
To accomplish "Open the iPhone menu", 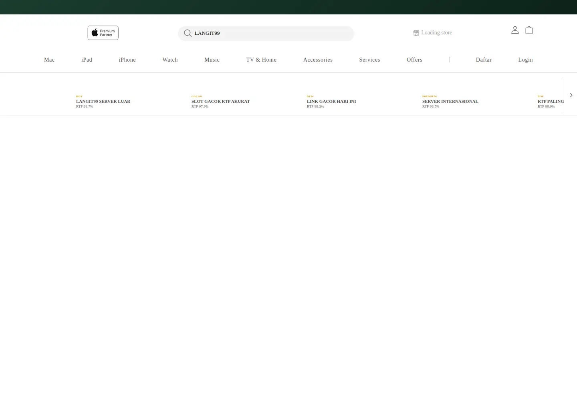I will tap(127, 60).
